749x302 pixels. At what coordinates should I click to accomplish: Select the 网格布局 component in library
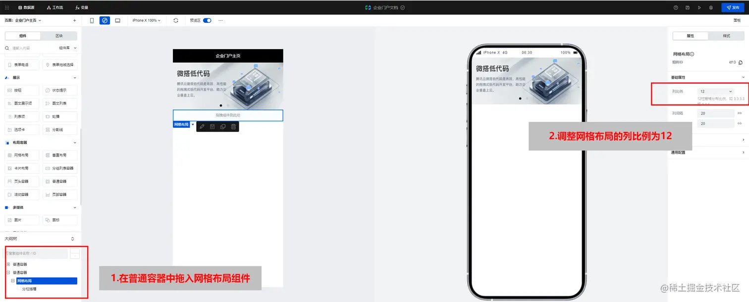coord(22,155)
